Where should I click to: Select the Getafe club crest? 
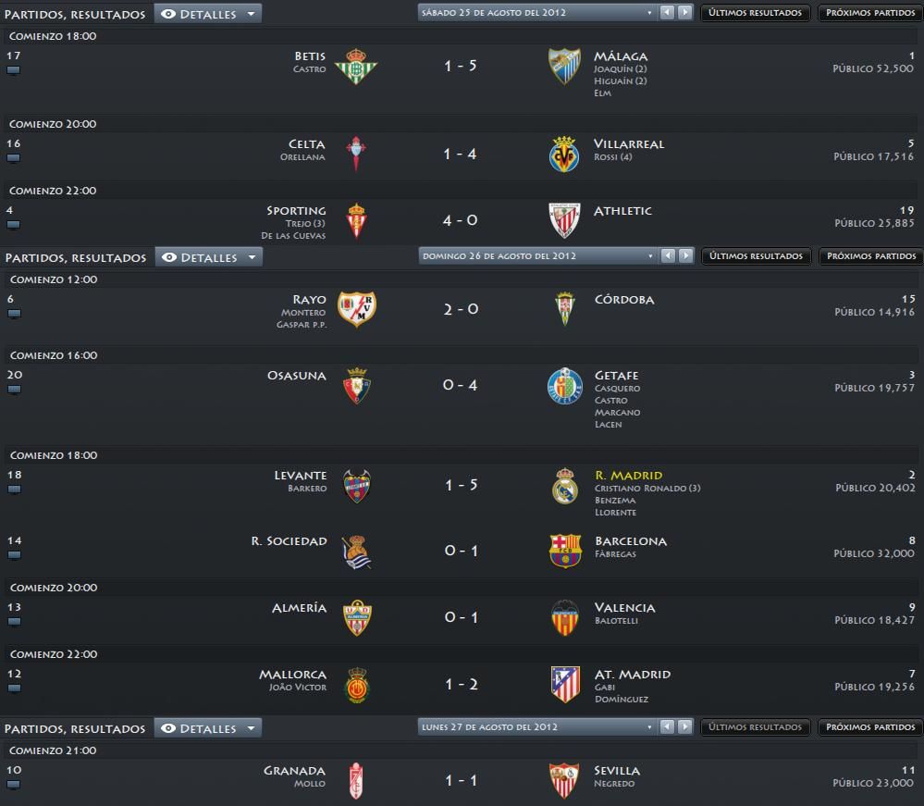point(564,386)
